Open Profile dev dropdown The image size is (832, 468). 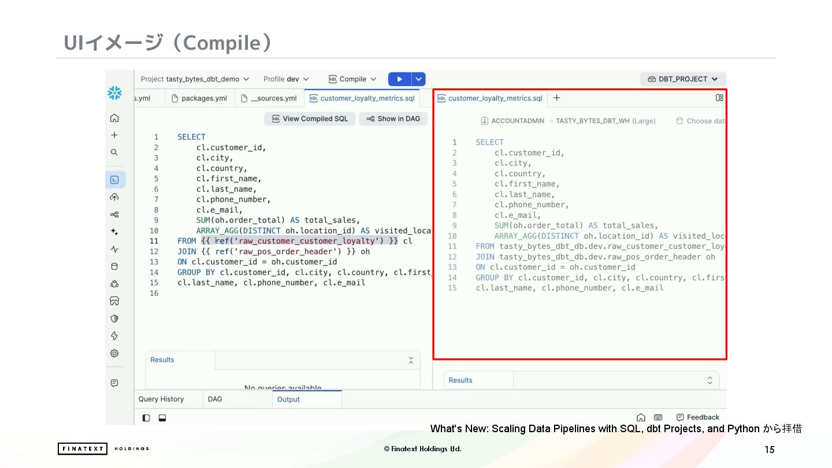(x=286, y=79)
